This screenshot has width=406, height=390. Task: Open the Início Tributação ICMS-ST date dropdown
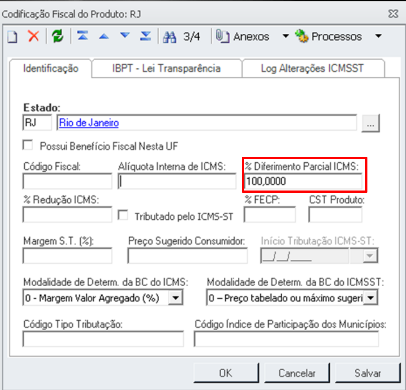[x=370, y=256]
